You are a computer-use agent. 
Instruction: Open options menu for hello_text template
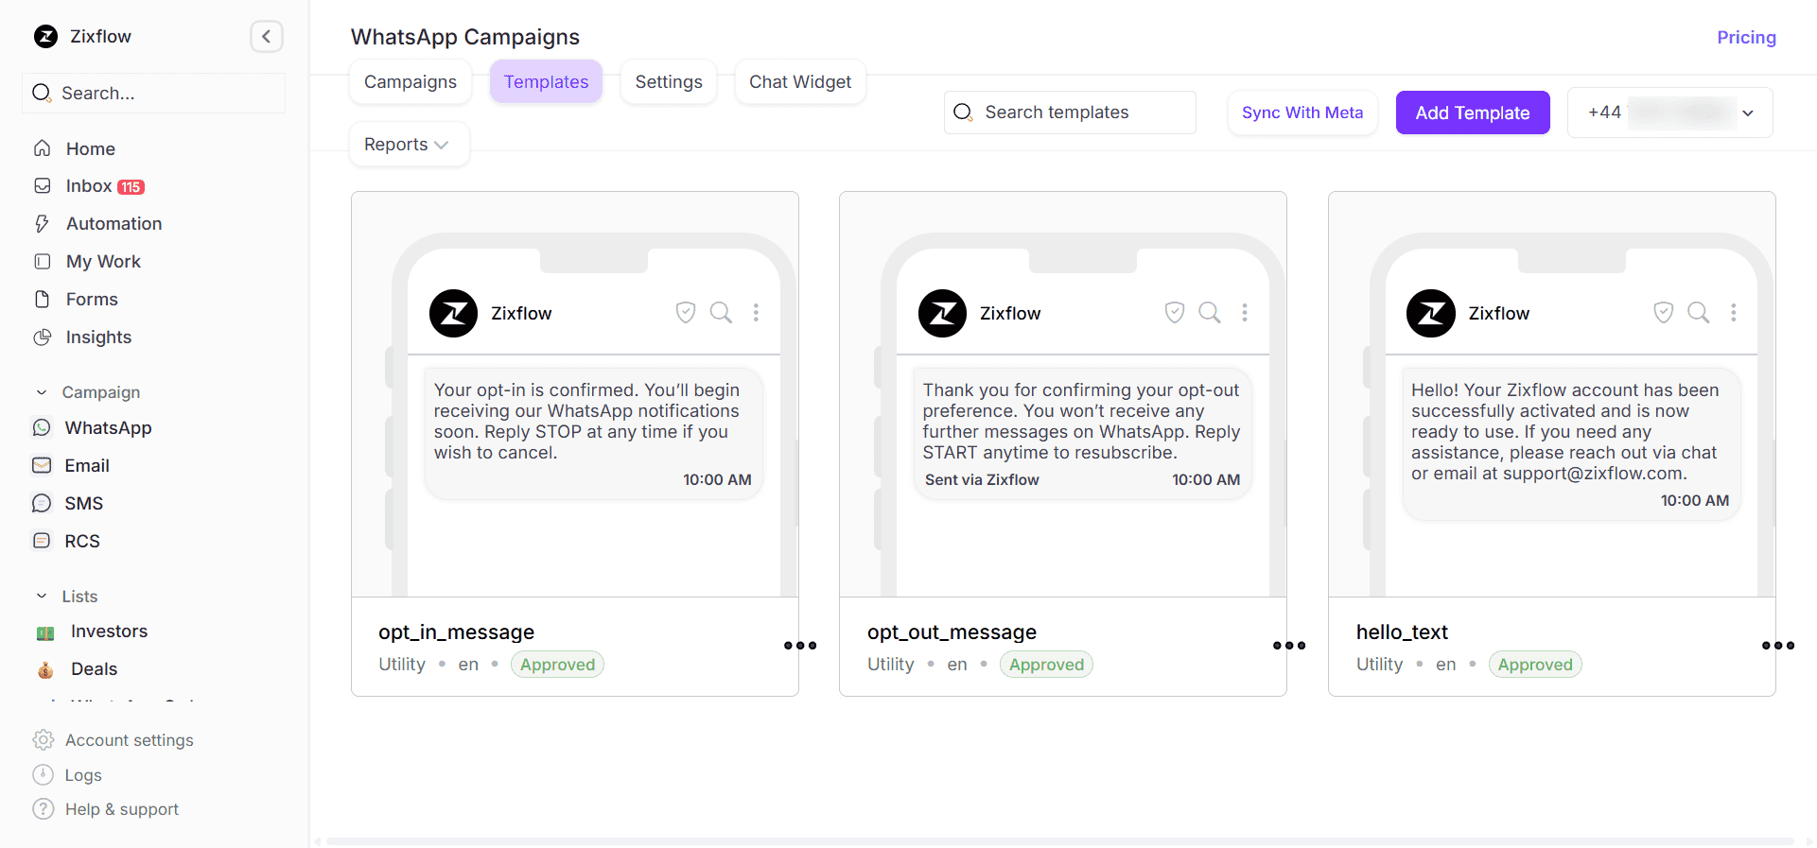(1778, 646)
